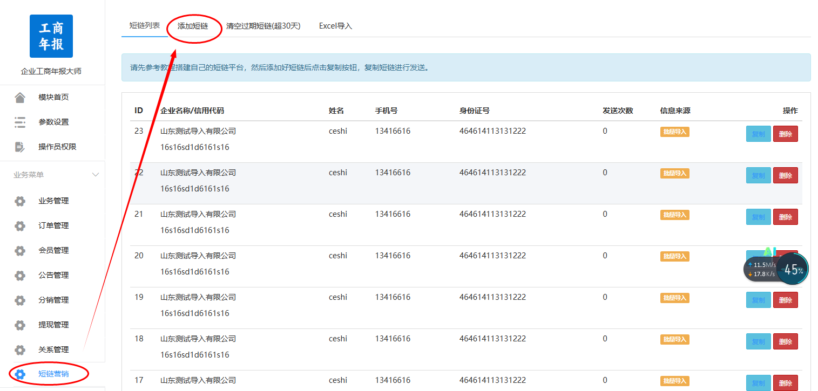
Task: Open the Excel导入 tab
Action: (x=335, y=25)
